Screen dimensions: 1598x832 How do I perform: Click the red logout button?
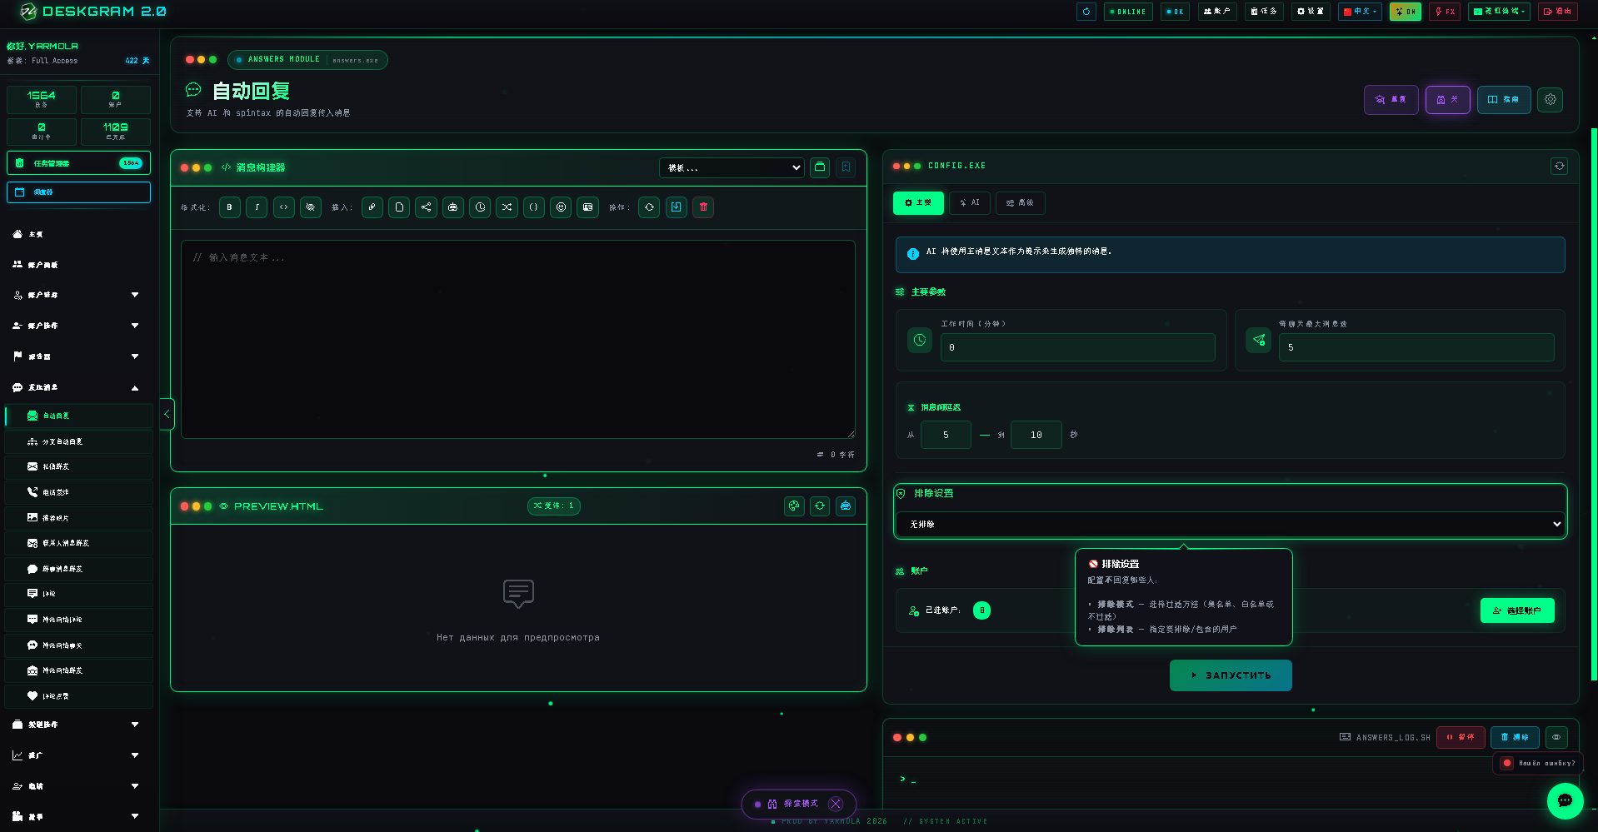tap(1557, 12)
